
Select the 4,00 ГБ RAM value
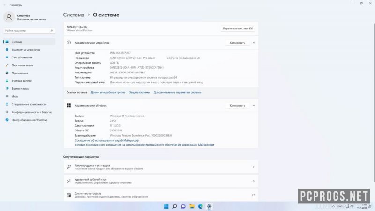(114, 63)
